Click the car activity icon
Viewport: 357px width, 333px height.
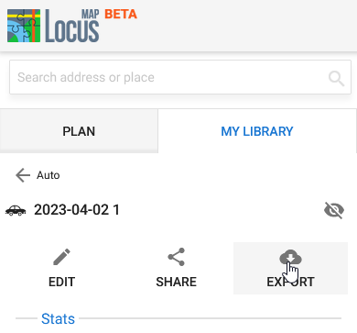[16, 210]
